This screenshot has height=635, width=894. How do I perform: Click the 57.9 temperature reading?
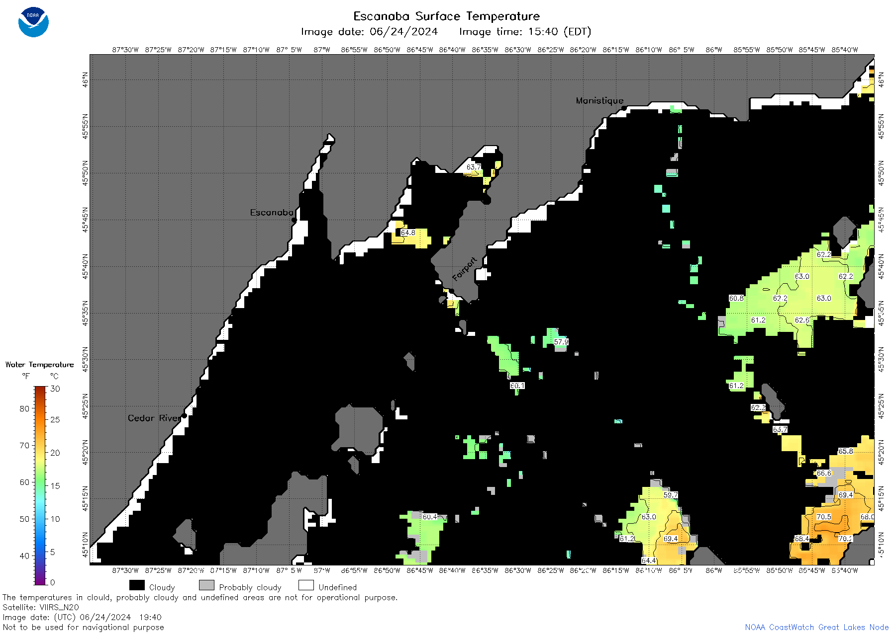click(x=561, y=342)
